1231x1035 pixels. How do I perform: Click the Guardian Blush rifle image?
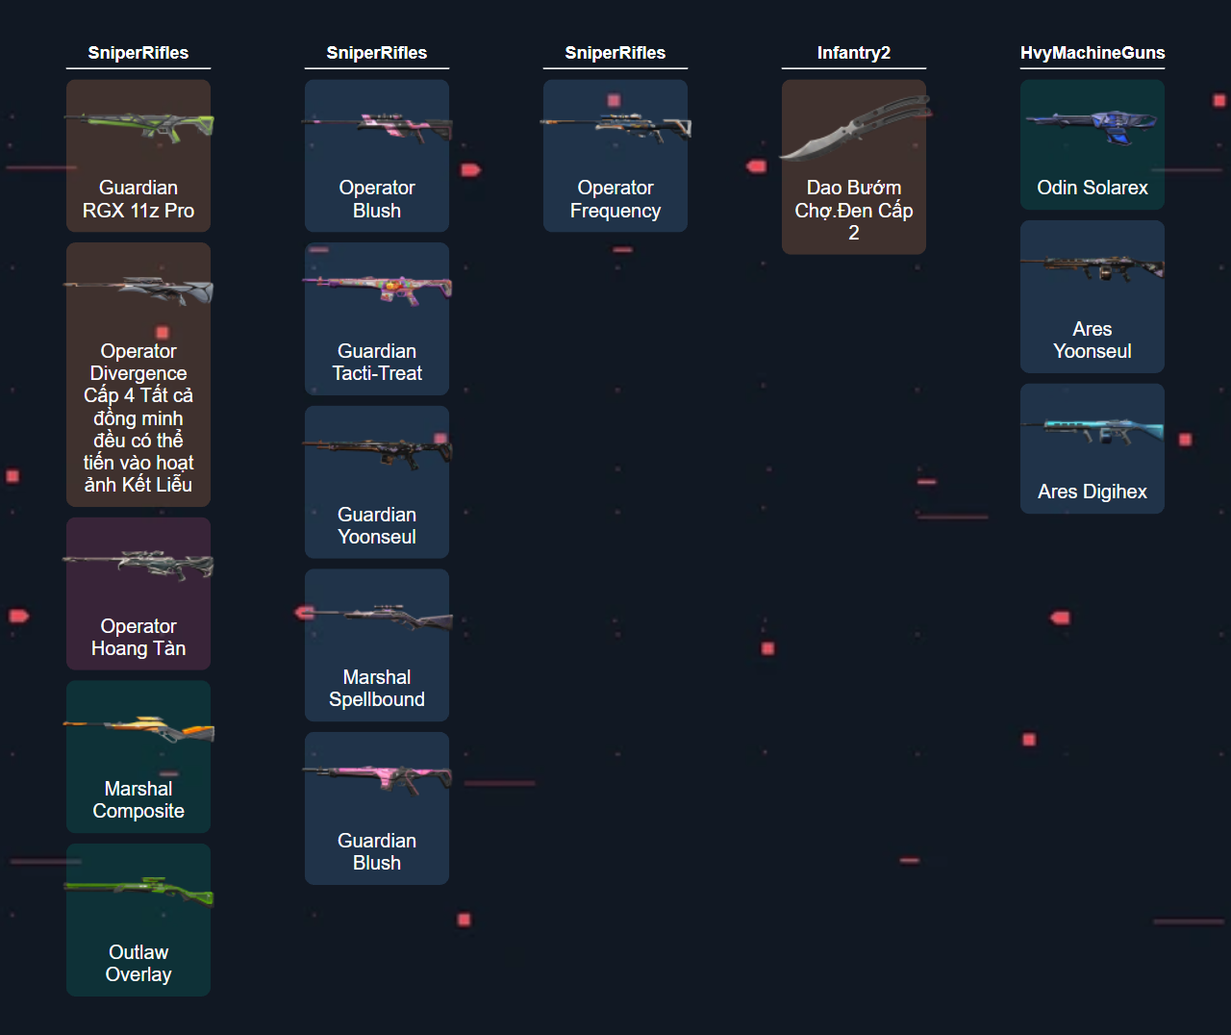[377, 776]
